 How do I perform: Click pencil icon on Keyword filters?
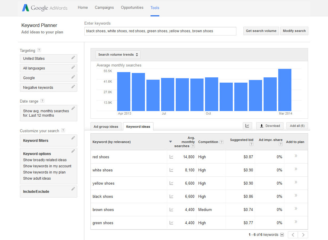73,138
